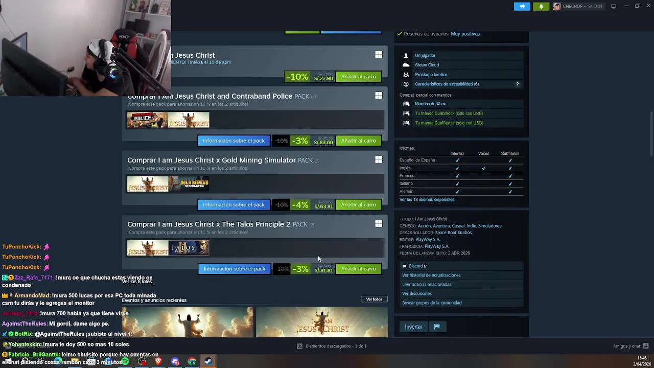Screen dimensions: 654x368
Task: Open 'Mandos de Xbox' controller link
Action: 430,104
